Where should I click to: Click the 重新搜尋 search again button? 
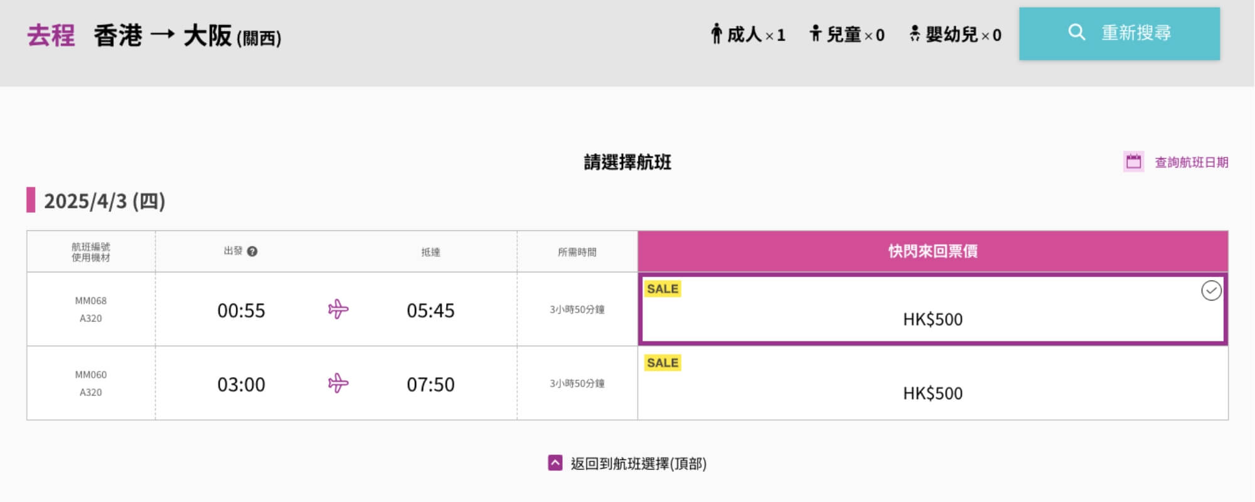coord(1119,34)
